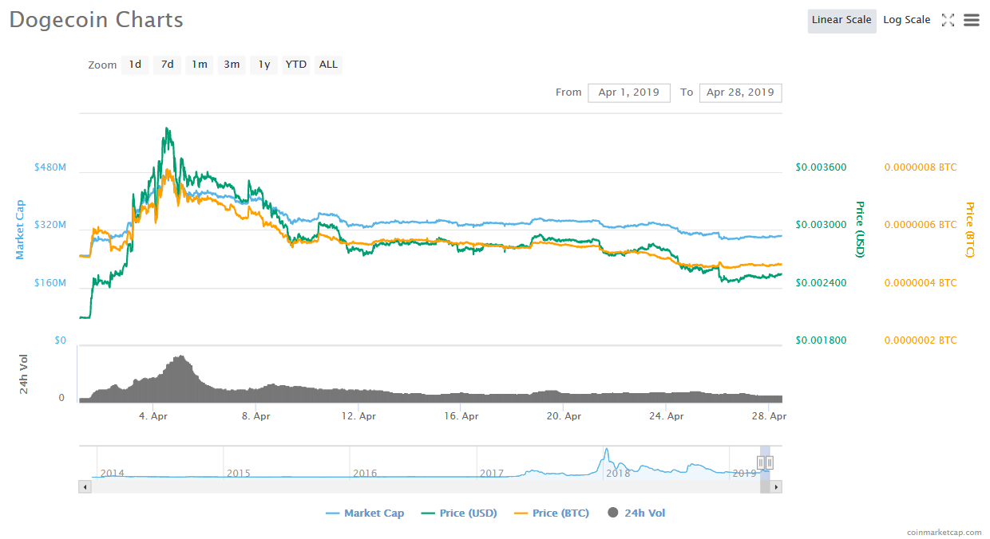The width and height of the screenshot is (990, 539).
Task: Click the $480M market cap axis label
Action: point(49,167)
